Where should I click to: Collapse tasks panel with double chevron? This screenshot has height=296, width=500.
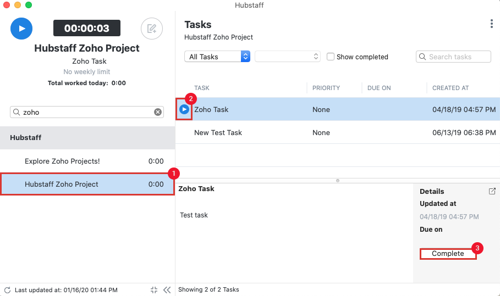[x=167, y=290]
